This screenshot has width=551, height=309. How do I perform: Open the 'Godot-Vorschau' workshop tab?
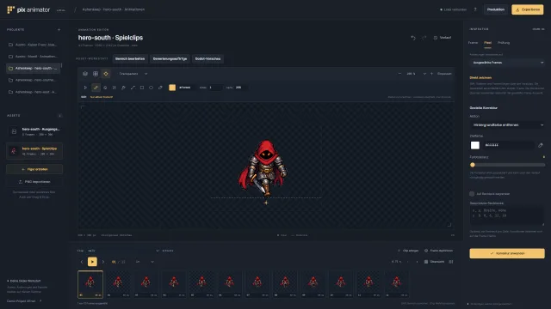pos(207,59)
